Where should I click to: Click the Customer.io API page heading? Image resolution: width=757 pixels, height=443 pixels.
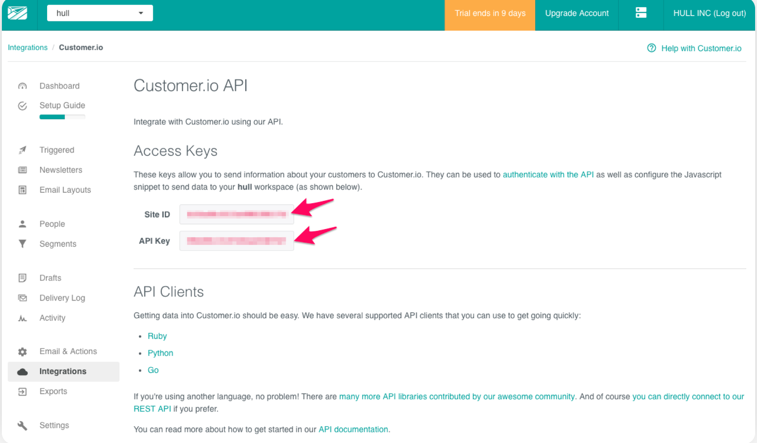point(191,86)
